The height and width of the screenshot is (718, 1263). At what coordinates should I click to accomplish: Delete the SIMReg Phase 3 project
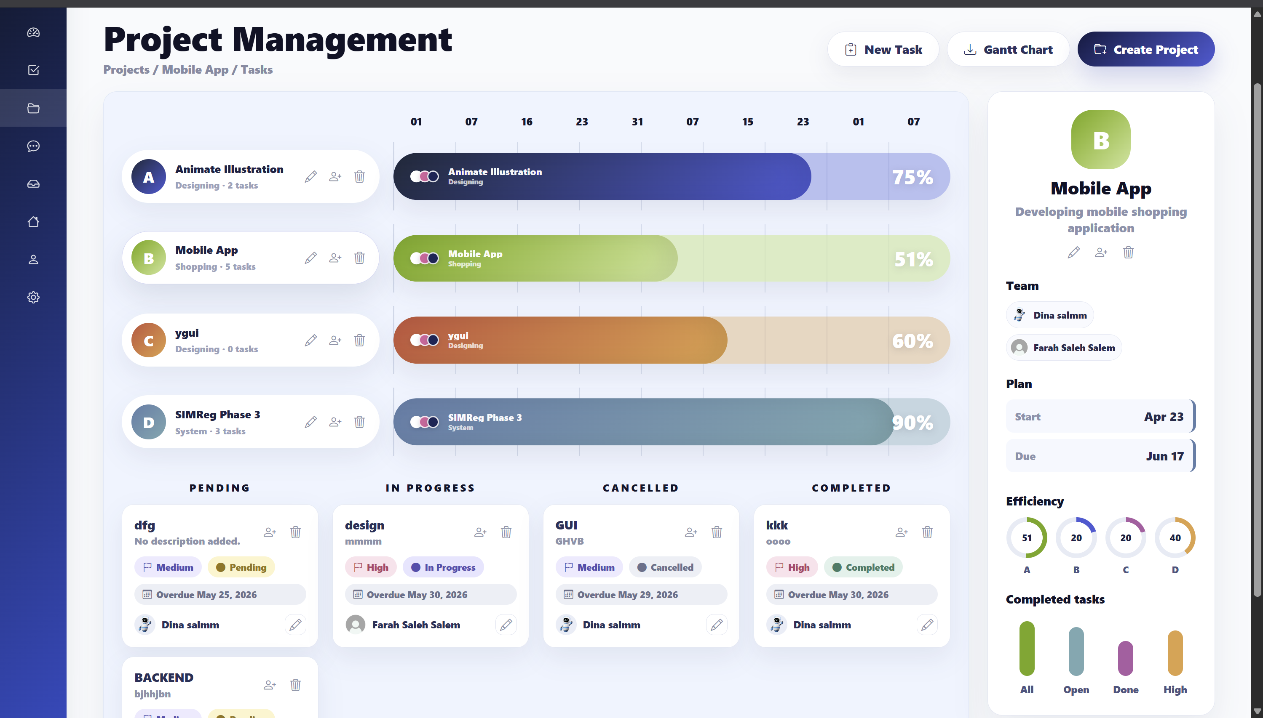coord(359,422)
